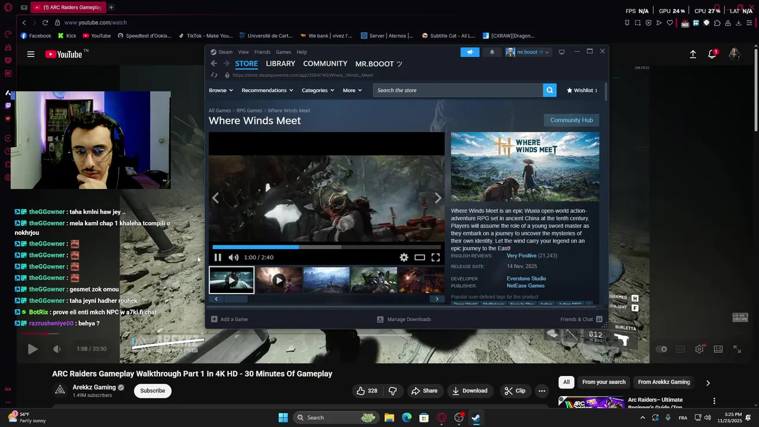Switch to the COMMUNITY tab in Steam
Viewport: 759px width, 427px height.
tap(325, 63)
